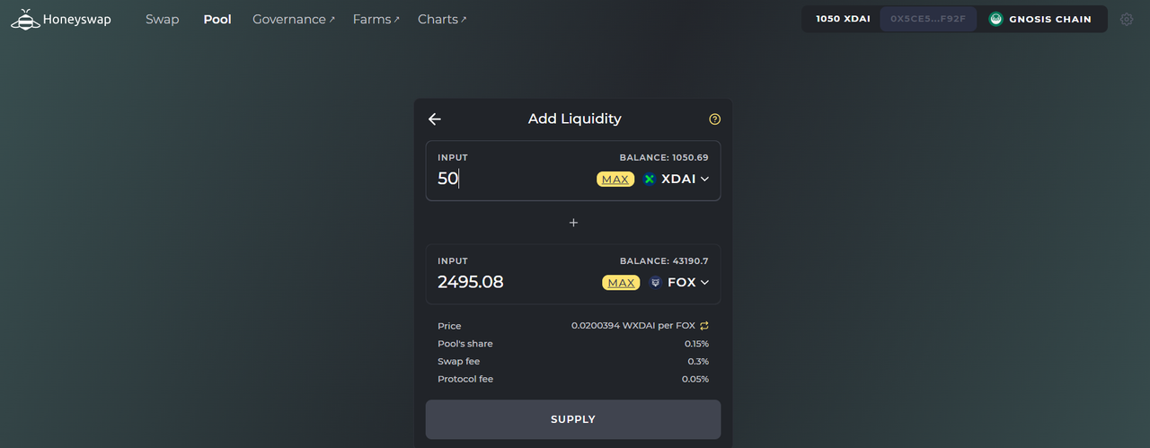Click the FOX token logo icon

[x=655, y=282]
